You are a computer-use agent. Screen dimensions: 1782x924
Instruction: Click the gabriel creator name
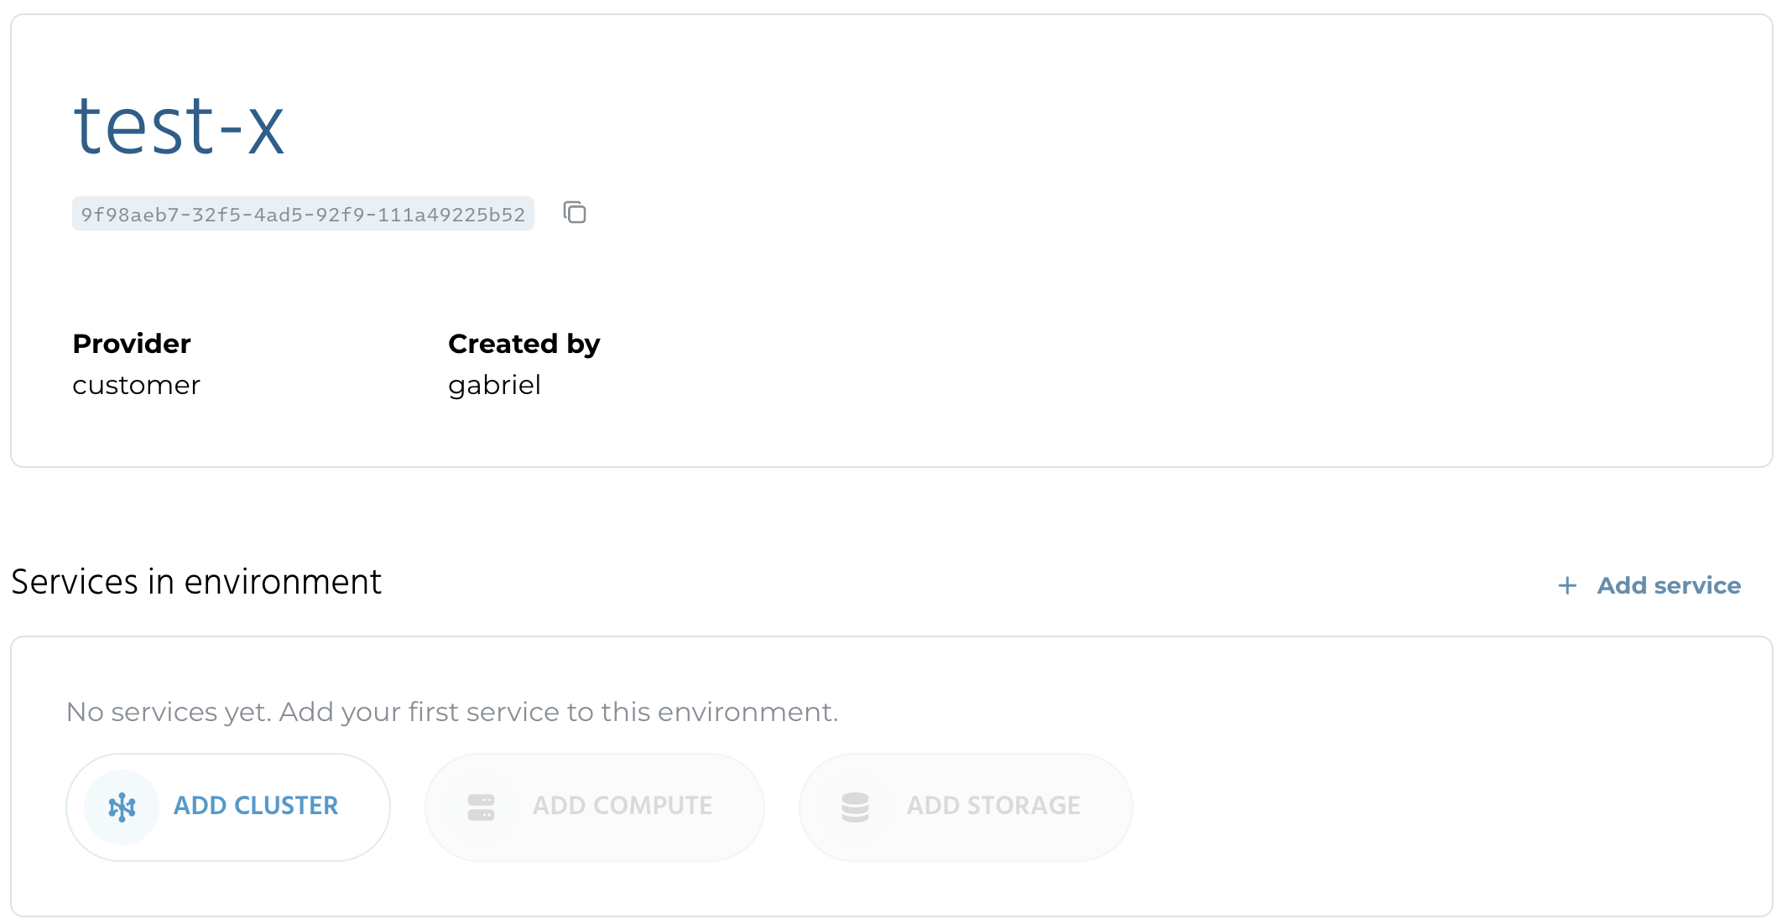pyautogui.click(x=494, y=385)
